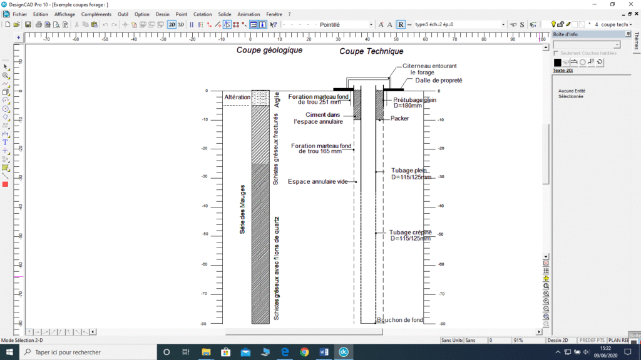Open the 'coupe techn' layer dropdown
Screen dimensions: 641x360
pos(631,24)
